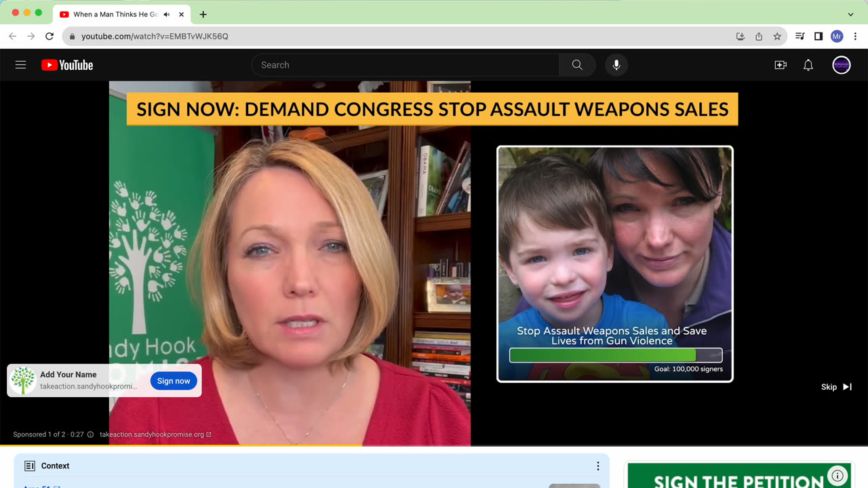Image resolution: width=868 pixels, height=488 pixels.
Task: Start voice search with microphone icon
Action: [x=616, y=65]
